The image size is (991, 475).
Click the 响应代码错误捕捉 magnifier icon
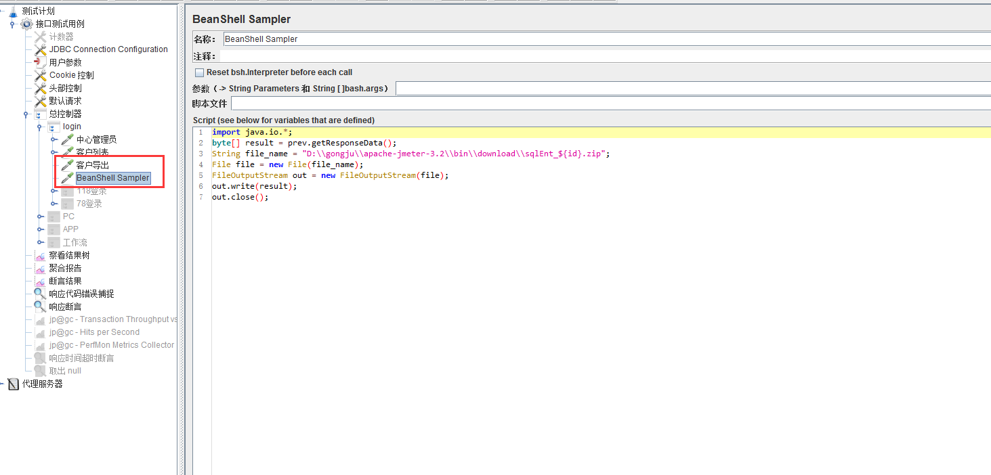41,294
